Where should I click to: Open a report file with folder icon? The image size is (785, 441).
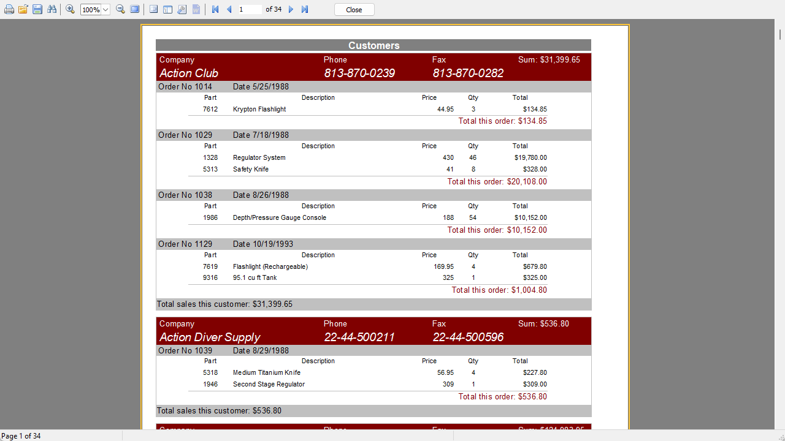23,9
